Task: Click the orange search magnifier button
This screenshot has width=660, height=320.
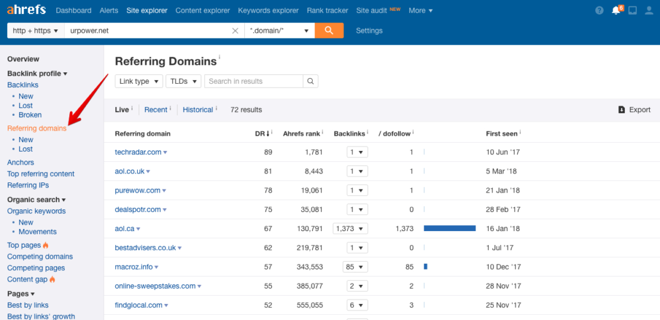Action: (x=329, y=31)
